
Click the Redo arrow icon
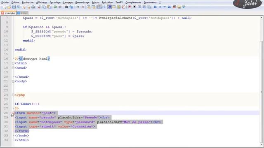[60, 7]
